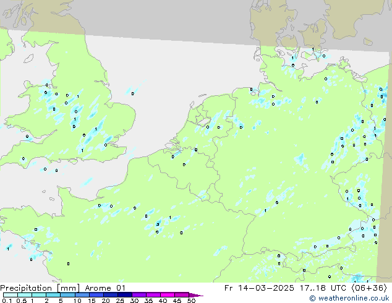Click the '(06+36)' forecast run text

click(x=369, y=288)
